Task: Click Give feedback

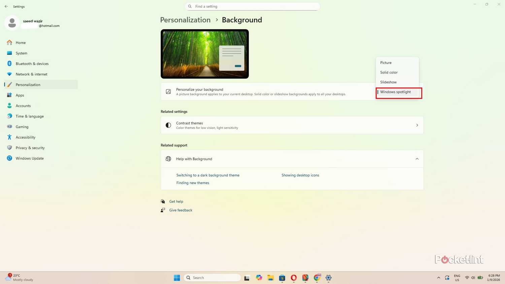Action: [x=180, y=210]
